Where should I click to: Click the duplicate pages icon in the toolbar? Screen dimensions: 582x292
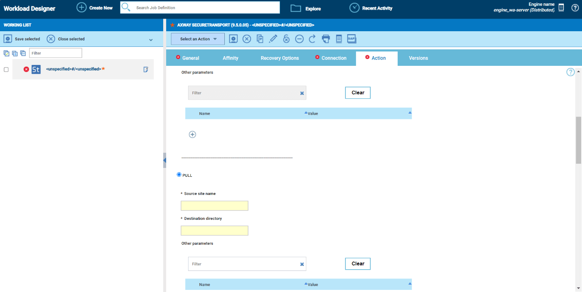coord(260,39)
